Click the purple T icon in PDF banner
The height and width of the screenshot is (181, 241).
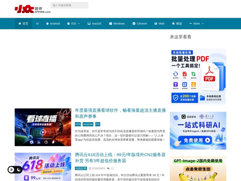coord(176,84)
